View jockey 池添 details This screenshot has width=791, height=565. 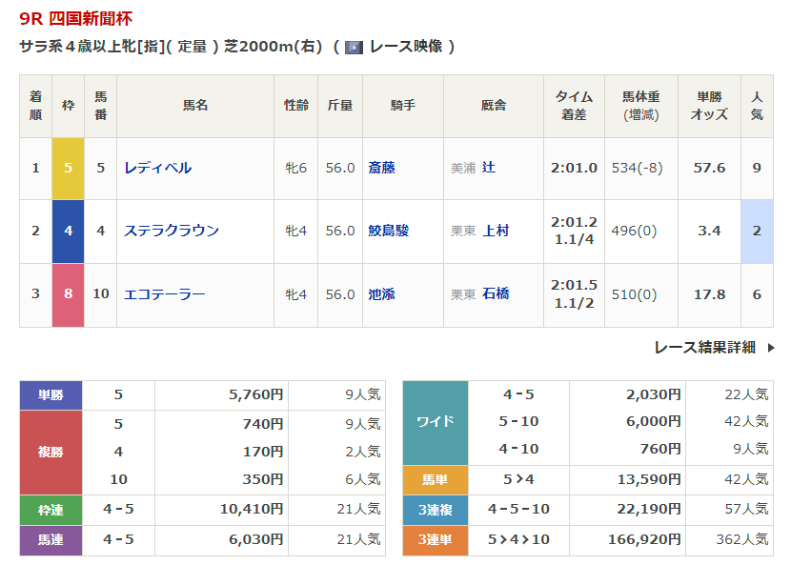[381, 294]
